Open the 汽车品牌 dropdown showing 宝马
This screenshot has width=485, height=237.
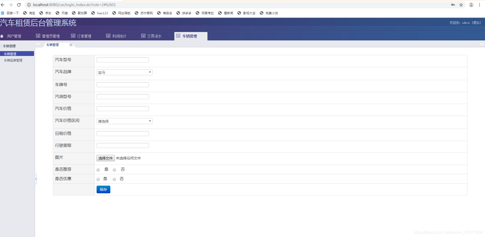point(125,72)
